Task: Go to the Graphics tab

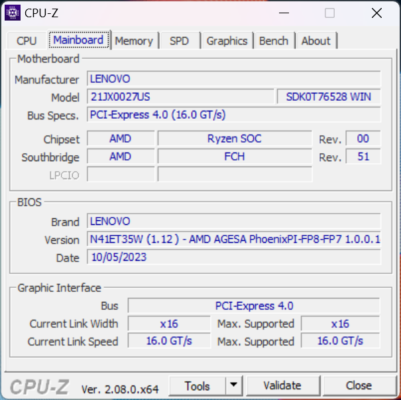Action: (x=227, y=40)
